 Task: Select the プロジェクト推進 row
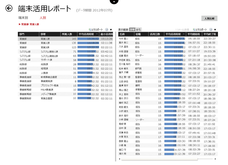point(66,86)
